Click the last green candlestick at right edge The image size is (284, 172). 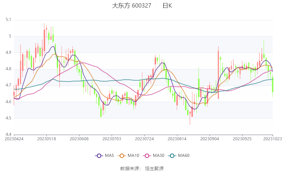pos(272,85)
